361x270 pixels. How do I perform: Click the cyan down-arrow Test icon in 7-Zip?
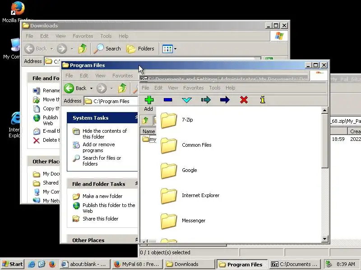click(187, 100)
